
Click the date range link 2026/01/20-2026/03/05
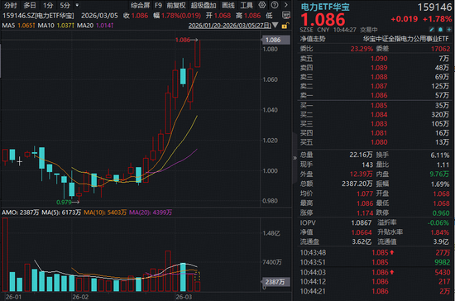(x=230, y=26)
